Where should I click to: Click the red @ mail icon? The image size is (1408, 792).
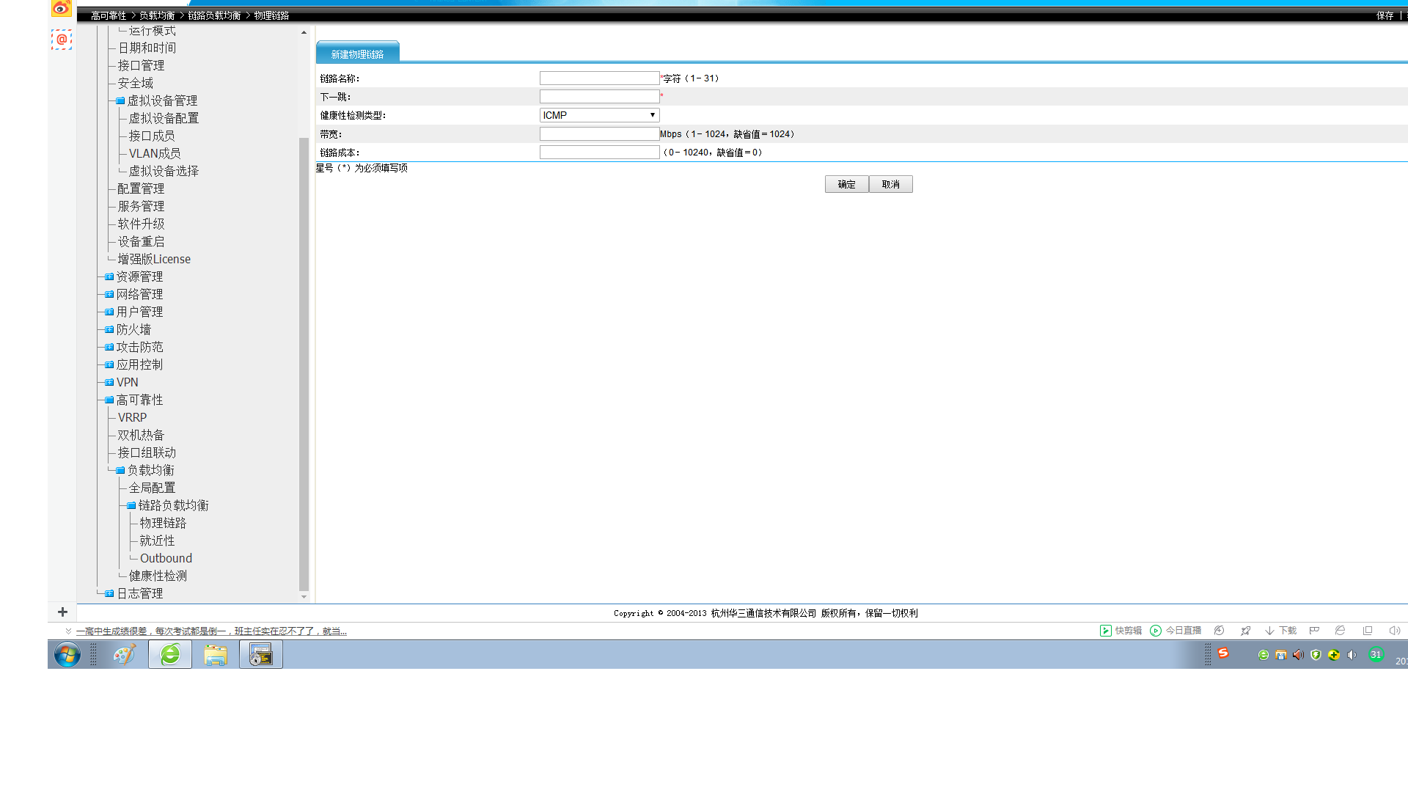pos(62,40)
